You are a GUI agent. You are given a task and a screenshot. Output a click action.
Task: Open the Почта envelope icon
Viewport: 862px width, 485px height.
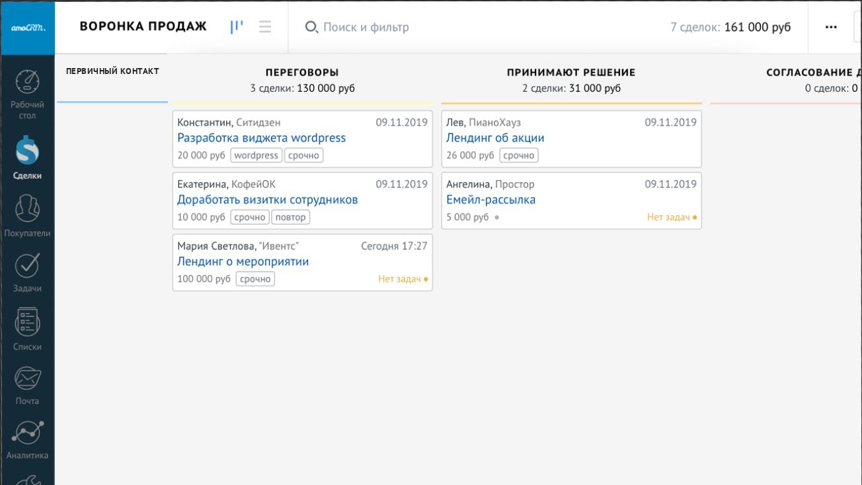[27, 379]
